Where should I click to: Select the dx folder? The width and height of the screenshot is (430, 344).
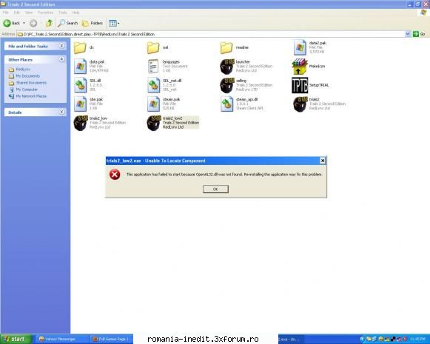tap(80, 47)
